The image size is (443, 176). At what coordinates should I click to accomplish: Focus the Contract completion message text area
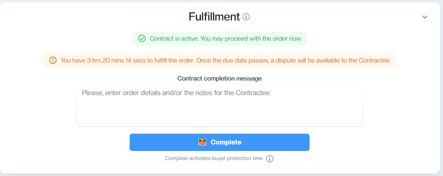[x=220, y=106]
